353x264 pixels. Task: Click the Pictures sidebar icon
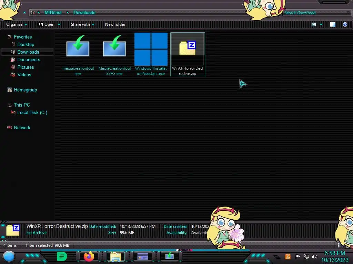click(x=13, y=67)
